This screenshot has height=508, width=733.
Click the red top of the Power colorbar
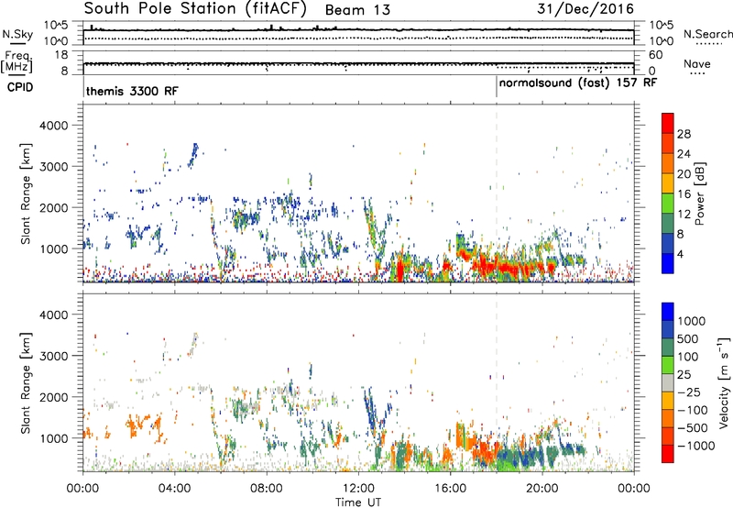pyautogui.click(x=668, y=123)
